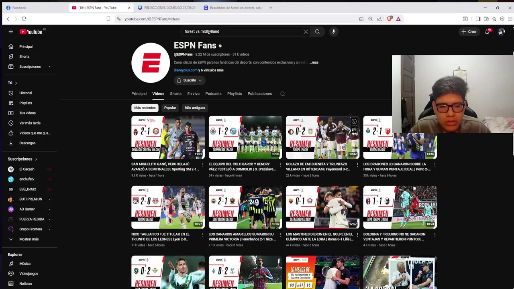
Task: Open the account avatar menu
Action: (x=501, y=32)
